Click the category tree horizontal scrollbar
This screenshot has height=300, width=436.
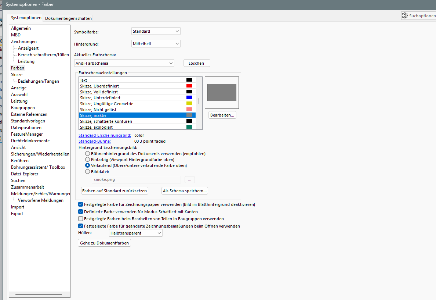tap(39, 294)
